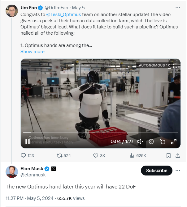The height and width of the screenshot is (207, 187).
Task: Open more options for Elon Musk's tweet
Action: click(178, 171)
